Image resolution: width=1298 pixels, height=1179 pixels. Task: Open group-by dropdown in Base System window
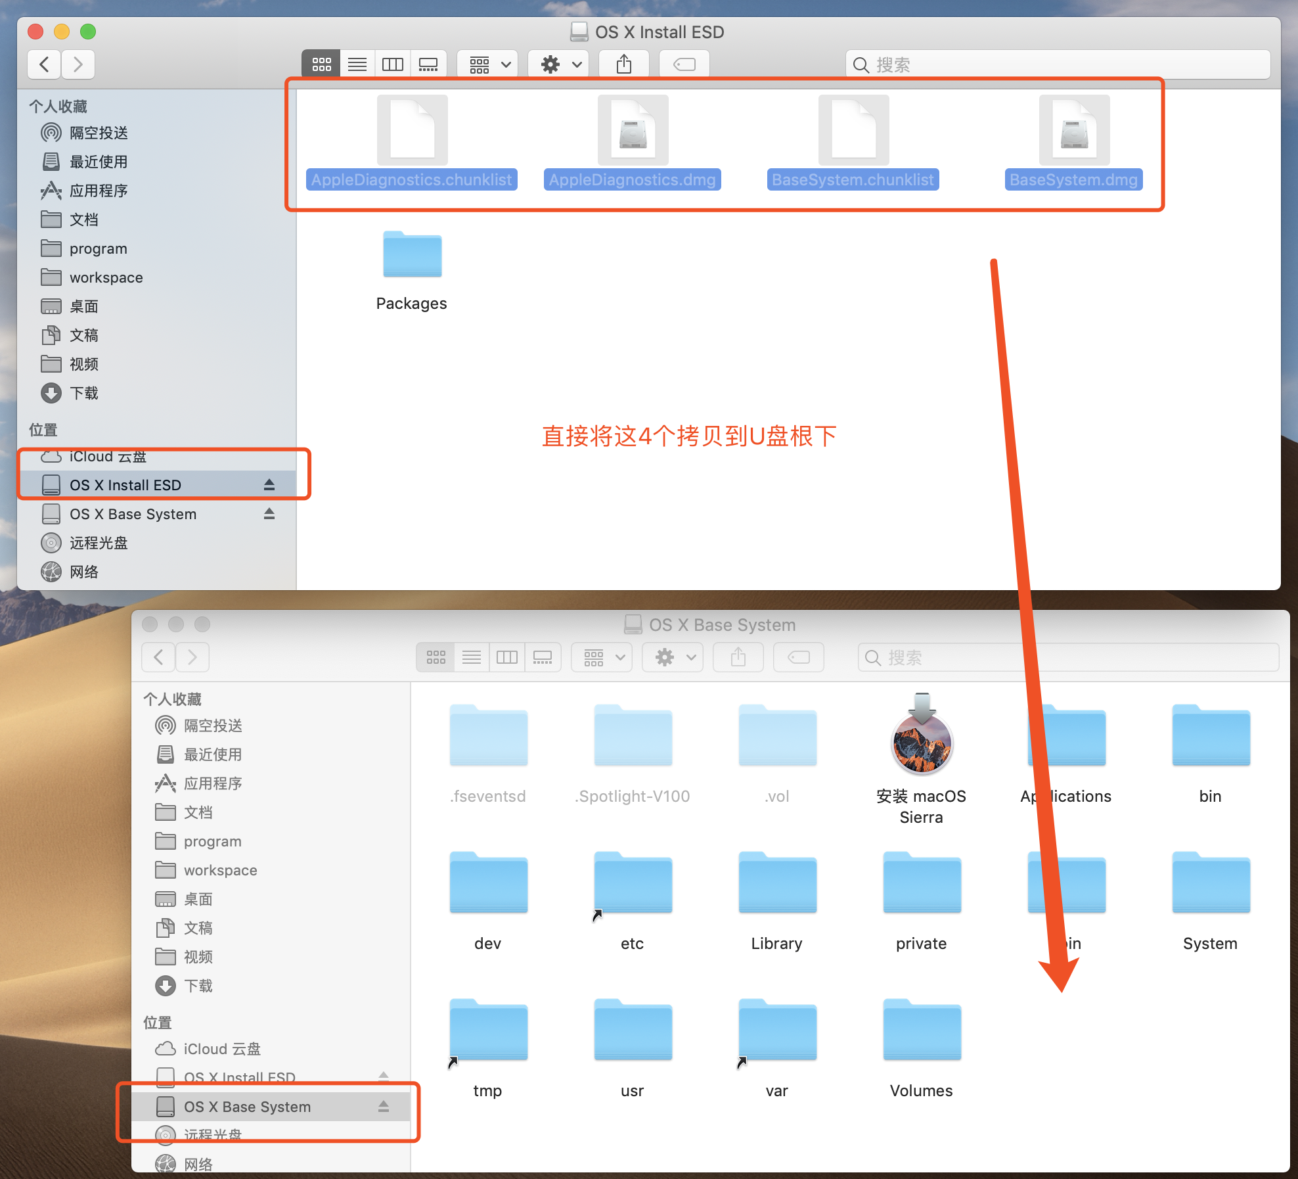(x=603, y=657)
